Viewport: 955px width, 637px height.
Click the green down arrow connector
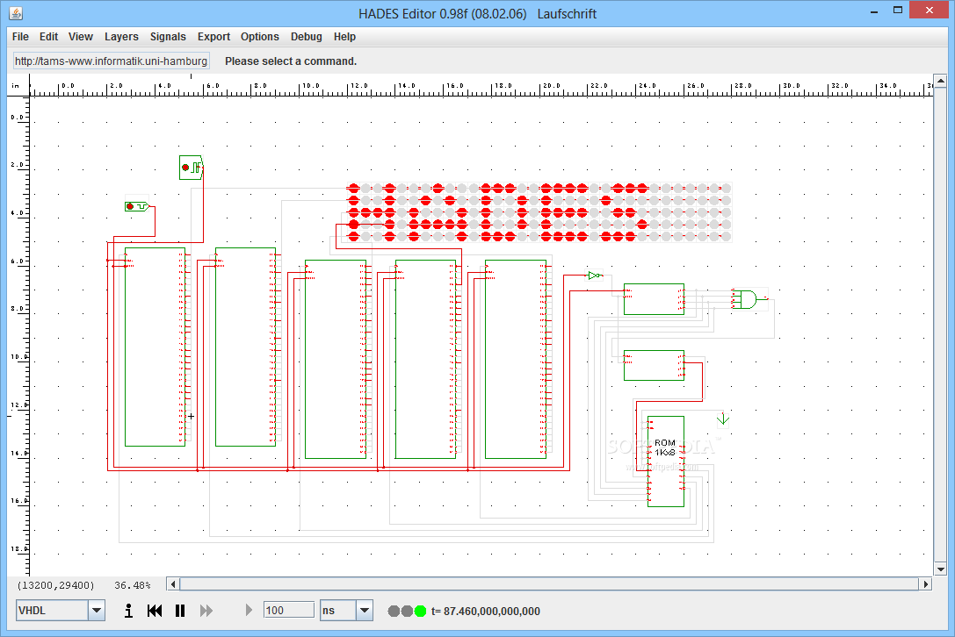point(723,419)
